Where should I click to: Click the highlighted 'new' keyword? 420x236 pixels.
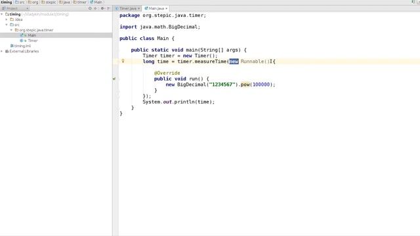[234, 62]
